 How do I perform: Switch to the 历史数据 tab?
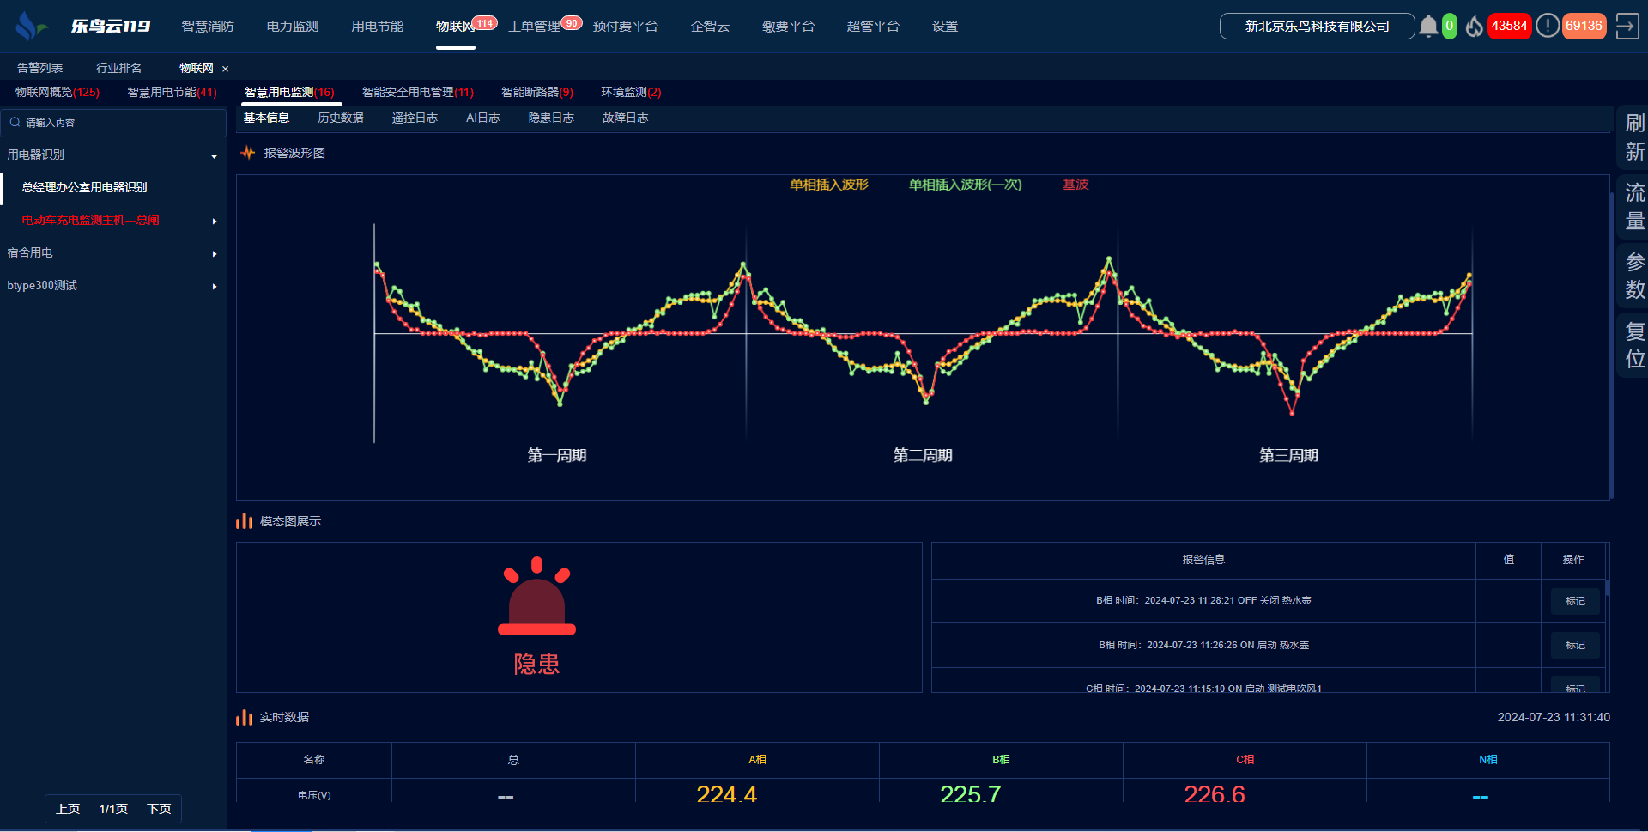click(340, 118)
